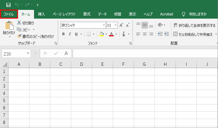Image resolution: width=218 pixels, height=128 pixels.
Task: Select column D header
Action: [81, 64]
